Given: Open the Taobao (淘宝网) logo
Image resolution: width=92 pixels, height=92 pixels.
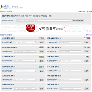Looking at the screenshot, I should click(87, 47).
